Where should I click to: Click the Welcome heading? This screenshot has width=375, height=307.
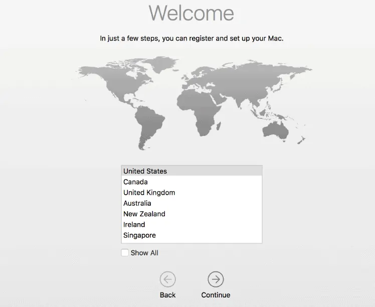point(191,13)
